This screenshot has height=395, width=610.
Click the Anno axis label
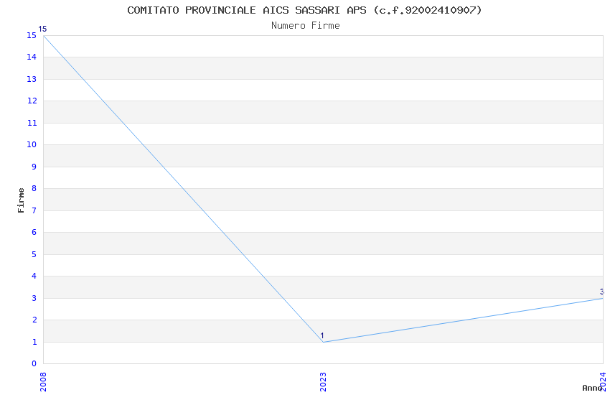tap(592, 388)
